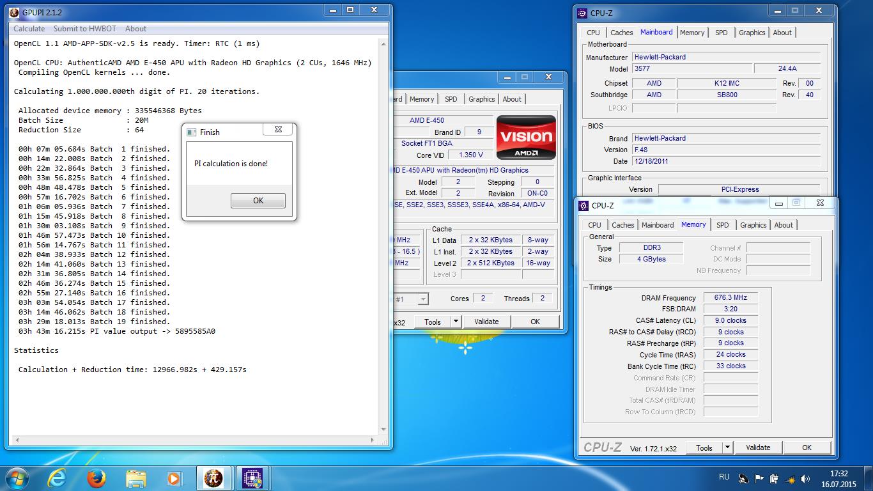Open Graphics tab in middle CPU-Z window

[x=482, y=99]
